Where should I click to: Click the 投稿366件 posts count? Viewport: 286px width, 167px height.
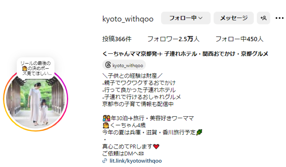(x=117, y=39)
